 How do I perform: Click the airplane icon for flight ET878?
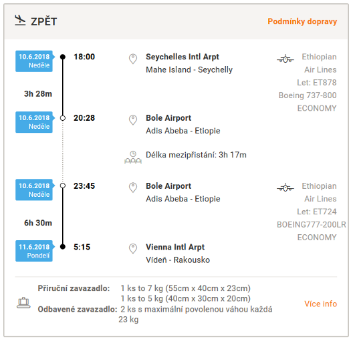point(285,59)
